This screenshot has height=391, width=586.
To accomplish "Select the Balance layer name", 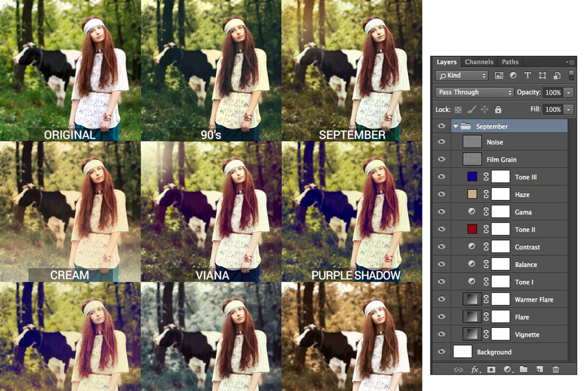I will [526, 264].
